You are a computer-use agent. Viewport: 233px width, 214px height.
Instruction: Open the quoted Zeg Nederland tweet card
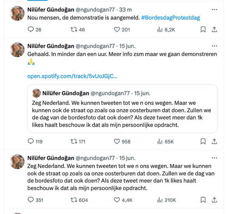[123, 108]
